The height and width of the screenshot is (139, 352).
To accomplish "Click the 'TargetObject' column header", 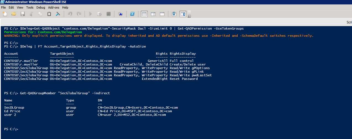I will click(x=62, y=54).
